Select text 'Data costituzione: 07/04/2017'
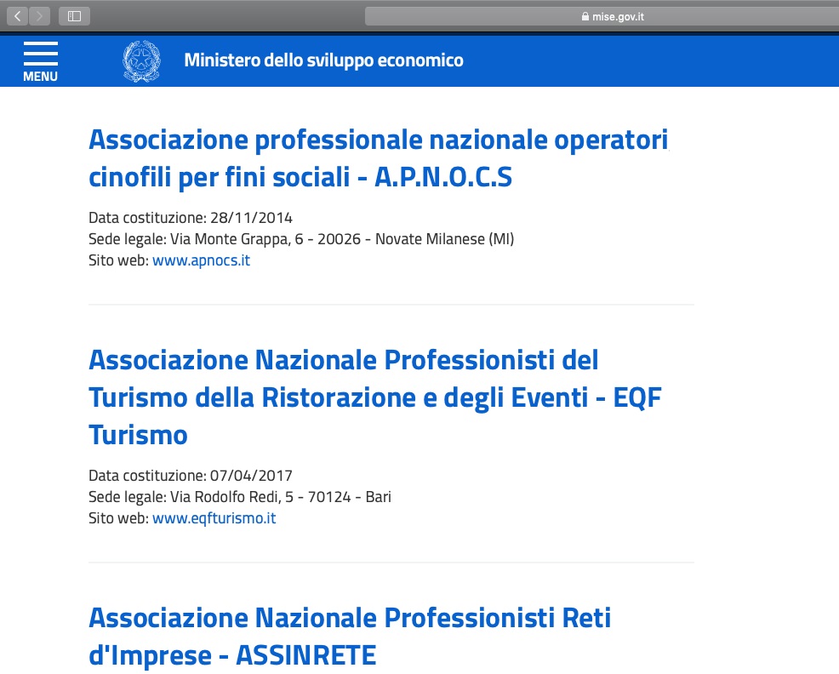The image size is (839, 674). click(191, 476)
